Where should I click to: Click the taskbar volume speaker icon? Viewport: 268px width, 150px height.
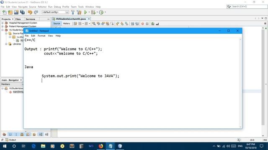228,146
